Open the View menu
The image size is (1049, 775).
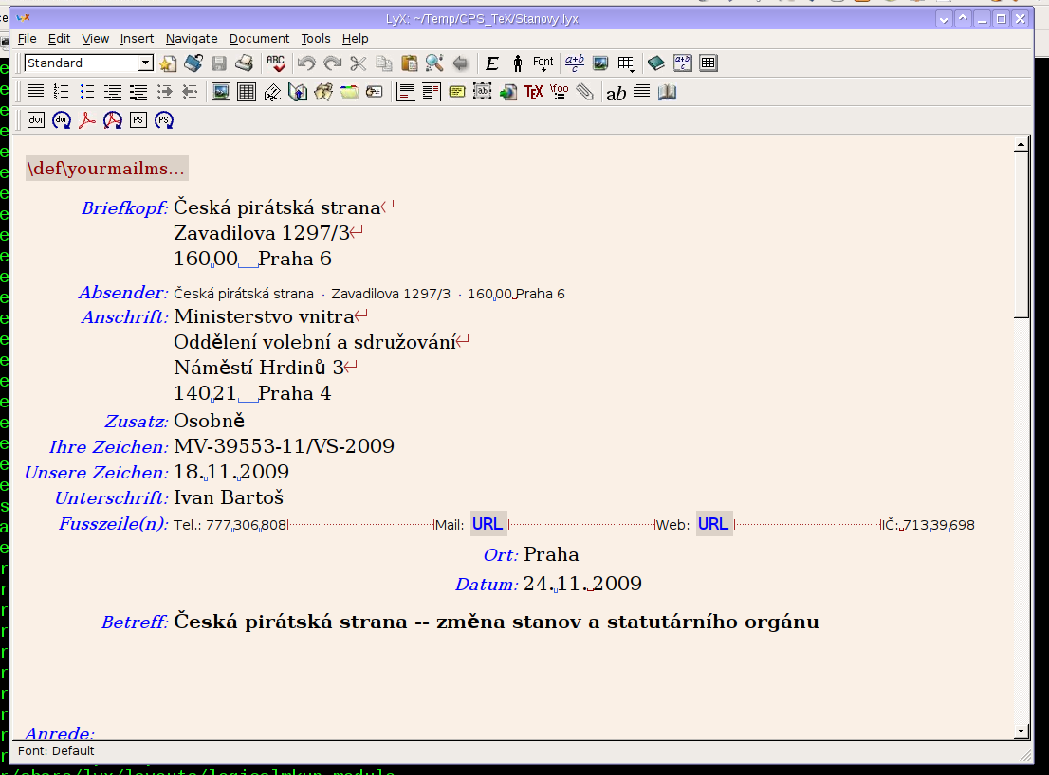pyautogui.click(x=95, y=39)
